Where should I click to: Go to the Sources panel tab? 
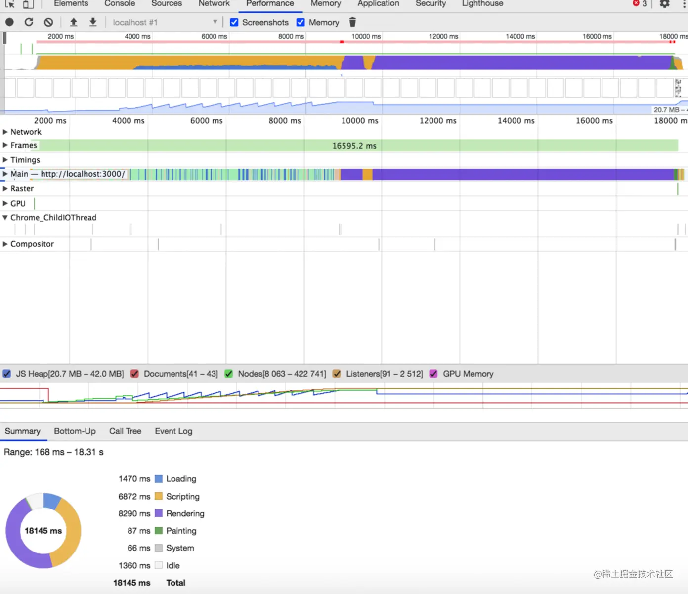click(167, 4)
